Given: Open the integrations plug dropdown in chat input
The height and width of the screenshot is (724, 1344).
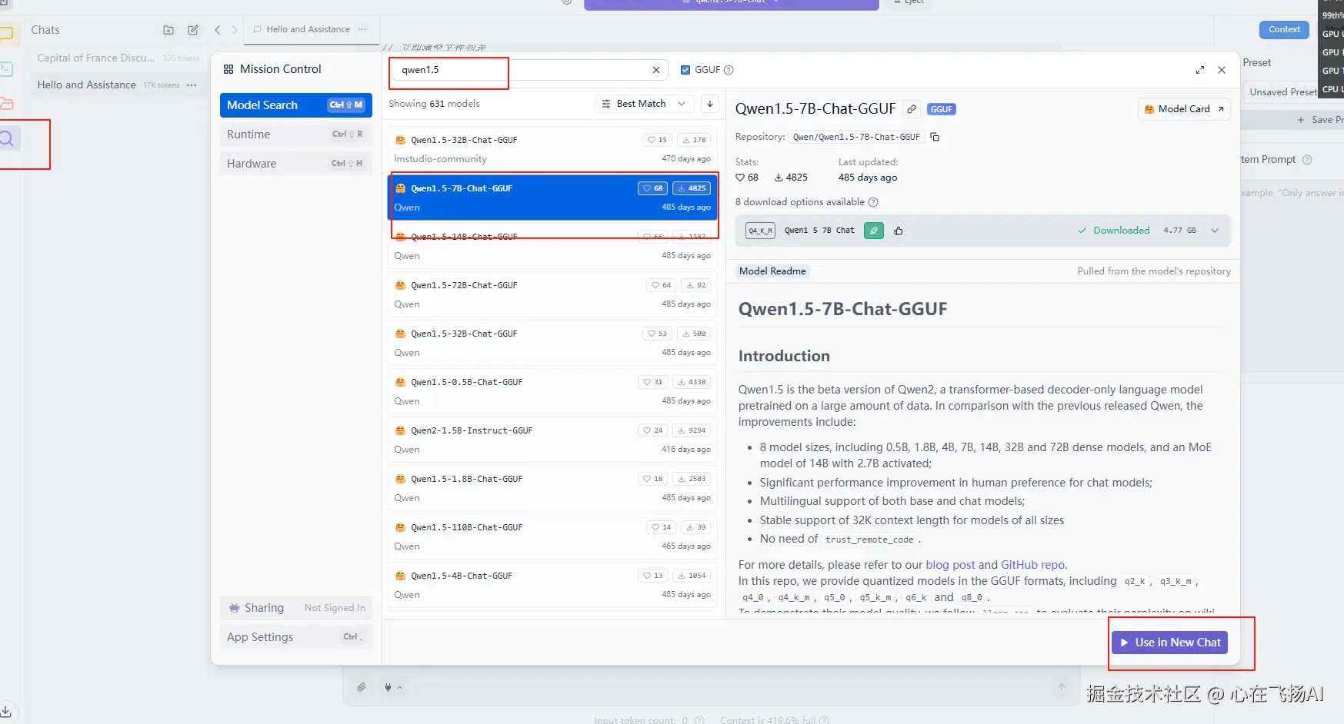Looking at the screenshot, I should tap(392, 687).
